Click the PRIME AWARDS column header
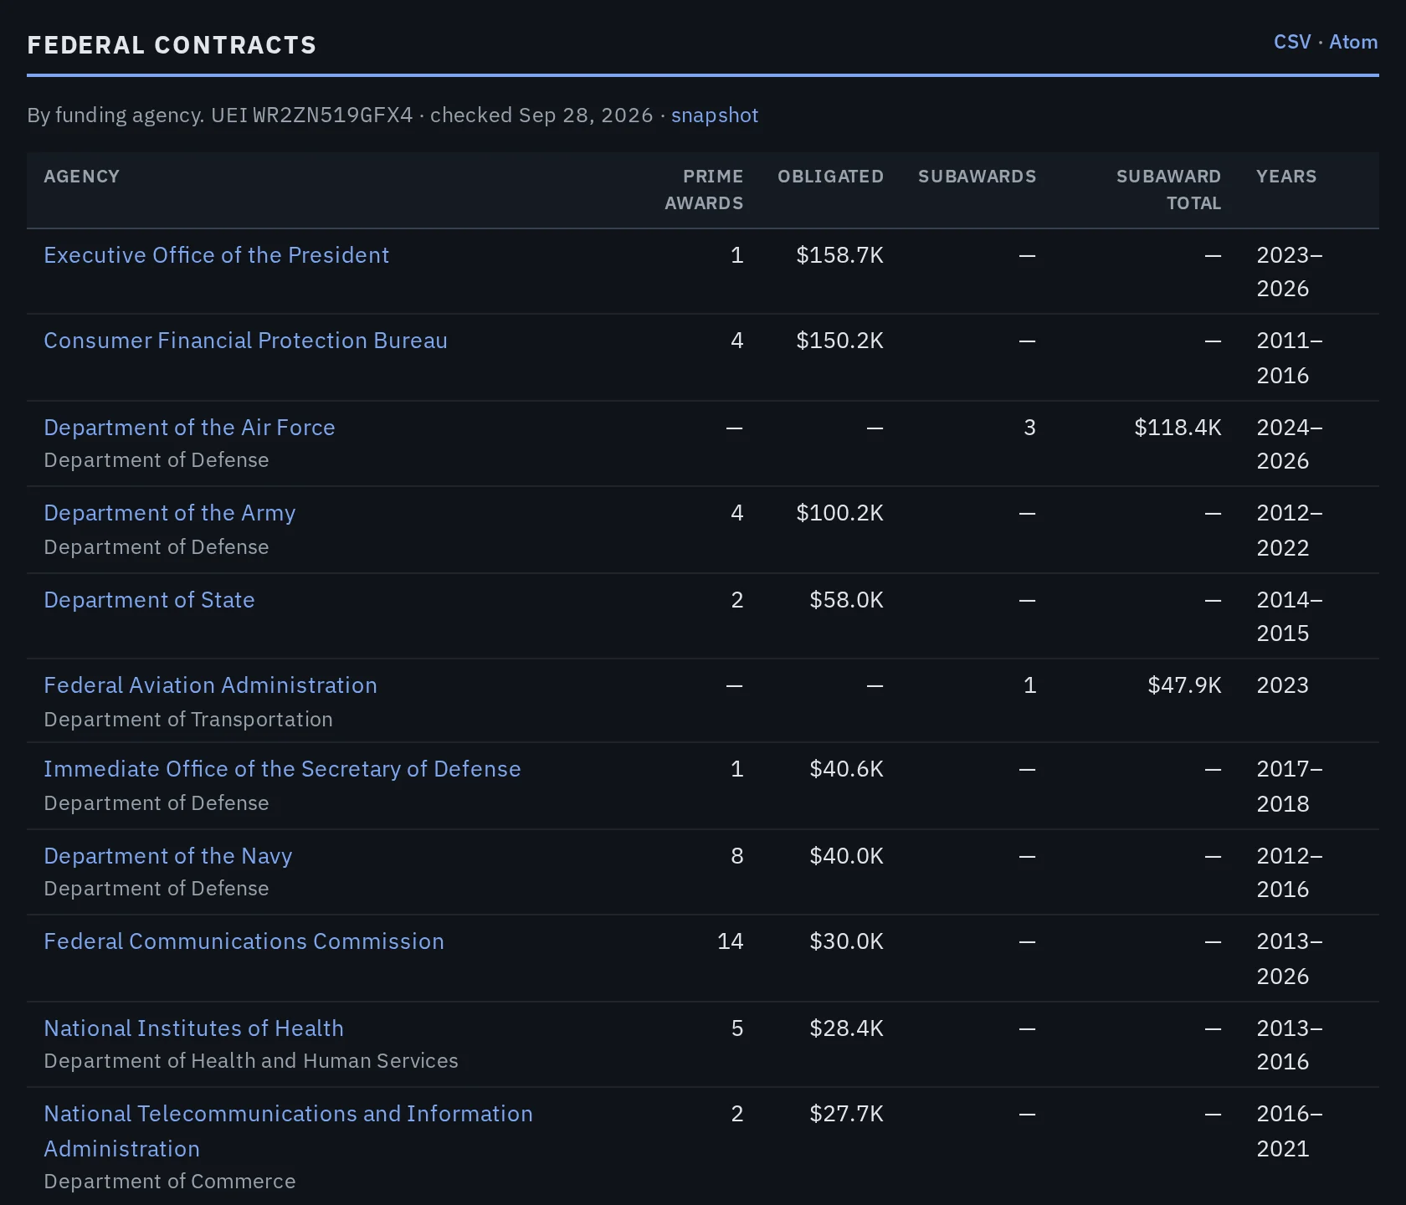Screen dimensions: 1406x1205 [x=704, y=190]
